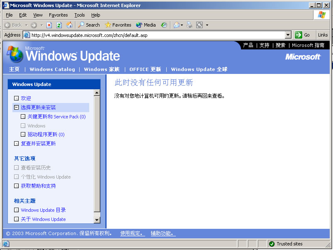The height and width of the screenshot is (250, 333).
Task: Open the Windows Catalog link
Action: (x=52, y=69)
